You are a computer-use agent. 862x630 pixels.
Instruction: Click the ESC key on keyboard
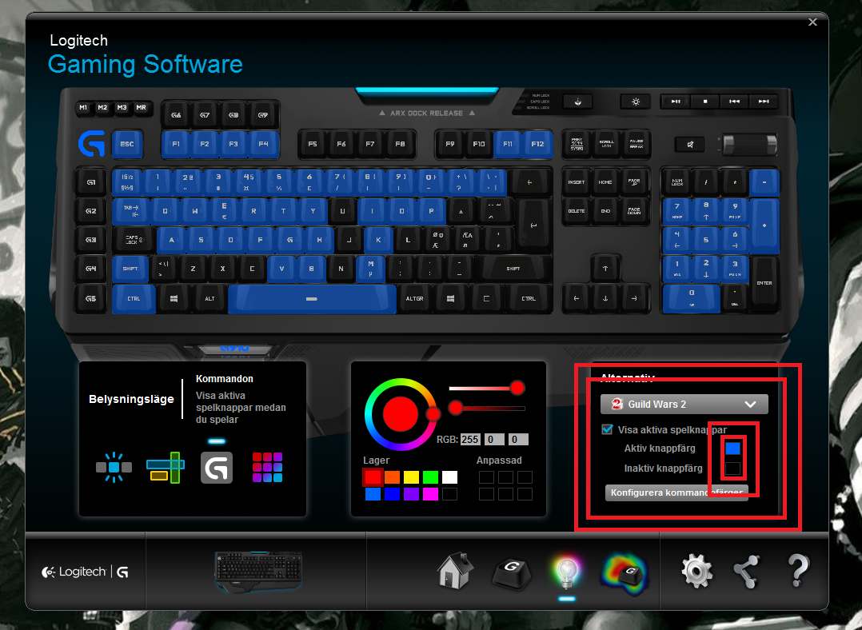point(127,144)
